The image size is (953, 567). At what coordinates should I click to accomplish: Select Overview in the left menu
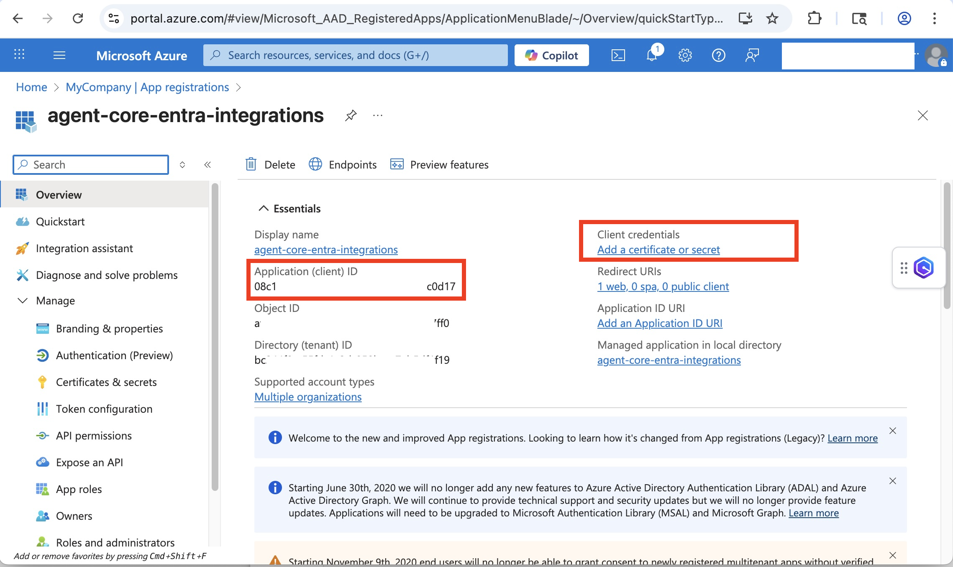coord(105,195)
